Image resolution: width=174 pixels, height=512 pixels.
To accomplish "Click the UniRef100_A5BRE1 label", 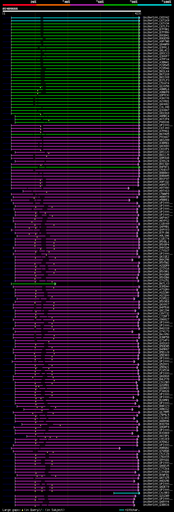I will coord(156,200).
